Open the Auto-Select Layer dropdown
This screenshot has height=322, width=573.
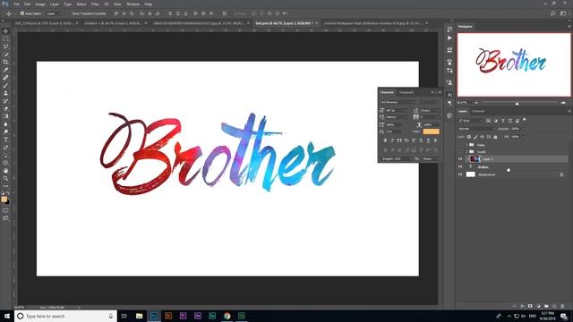pos(54,13)
